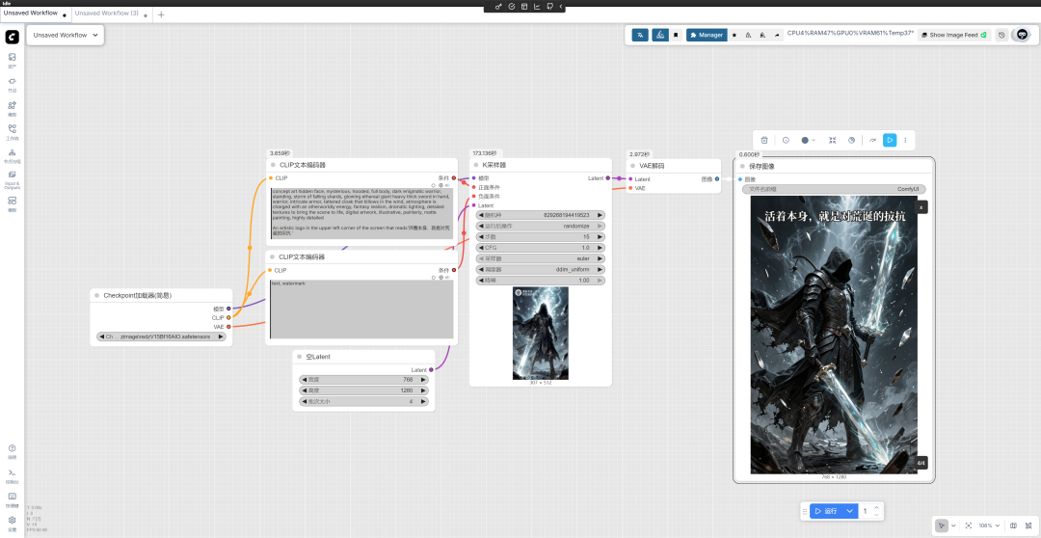Delete the selected node with trash icon

pyautogui.click(x=764, y=140)
